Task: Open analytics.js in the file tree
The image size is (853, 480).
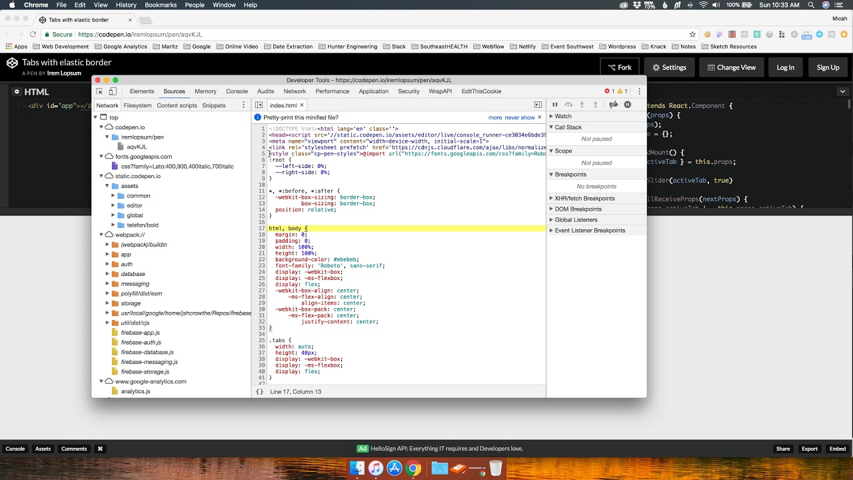Action: pos(135,391)
